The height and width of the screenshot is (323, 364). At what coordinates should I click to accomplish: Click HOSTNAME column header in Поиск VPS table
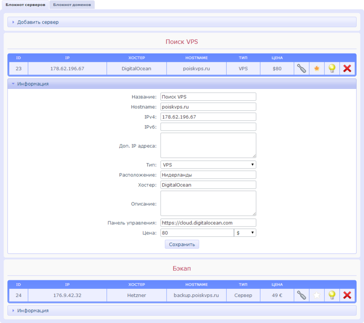(197, 58)
